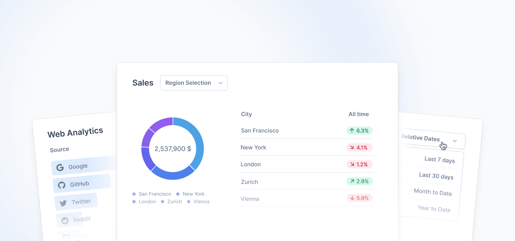
Task: Click the GitHub octocat icon
Action: click(62, 185)
